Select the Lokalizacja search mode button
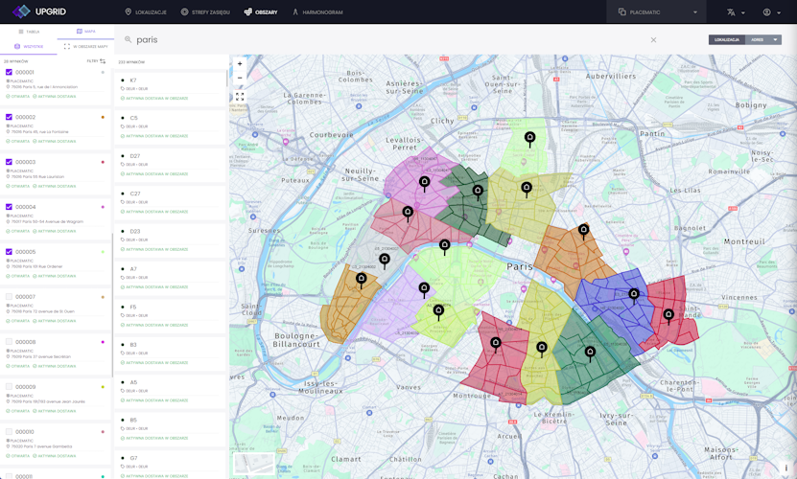The image size is (797, 479). pos(727,40)
